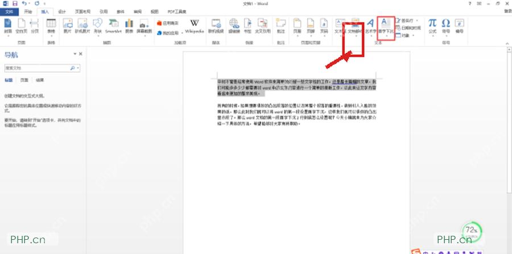Viewport: 512px width, 254px height.
Task: Insert a SmartArt graphic
Action: point(113,26)
